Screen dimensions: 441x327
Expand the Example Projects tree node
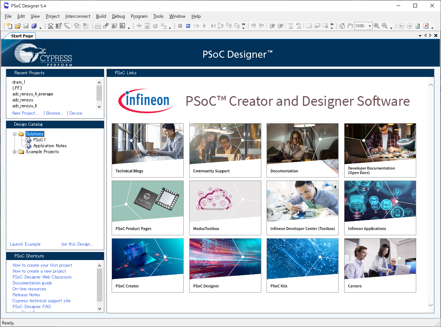pyautogui.click(x=15, y=152)
